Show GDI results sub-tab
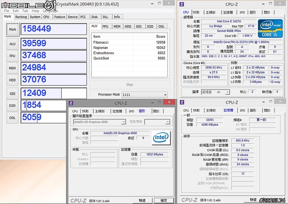This screenshot has height=204, width=288. tap(139, 27)
